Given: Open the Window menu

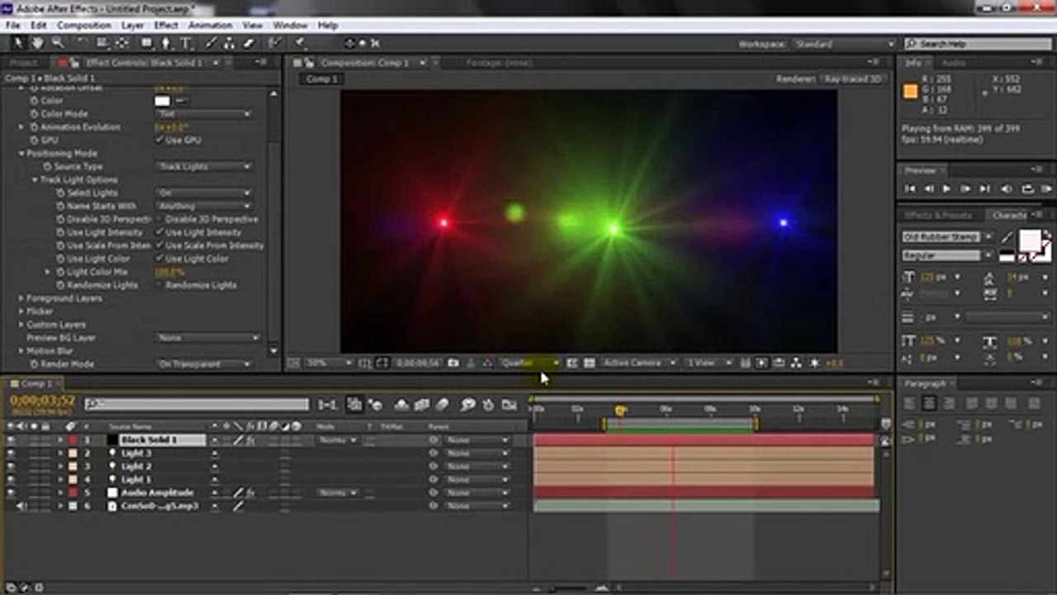Looking at the screenshot, I should point(290,26).
